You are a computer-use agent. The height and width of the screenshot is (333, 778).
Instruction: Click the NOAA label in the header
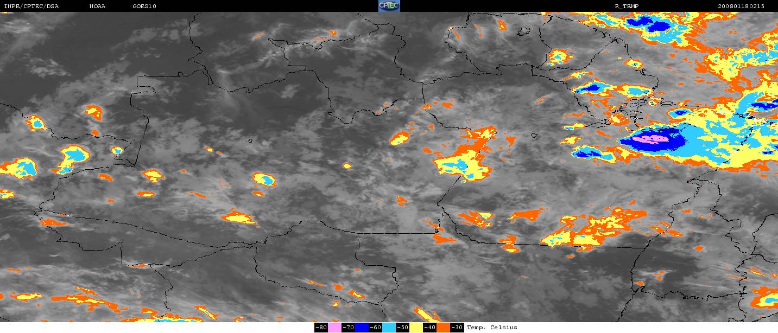click(x=98, y=6)
